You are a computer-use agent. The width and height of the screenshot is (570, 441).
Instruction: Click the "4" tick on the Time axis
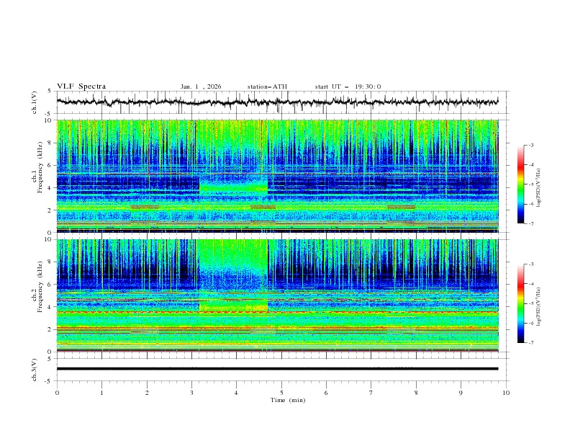pyautogui.click(x=236, y=393)
